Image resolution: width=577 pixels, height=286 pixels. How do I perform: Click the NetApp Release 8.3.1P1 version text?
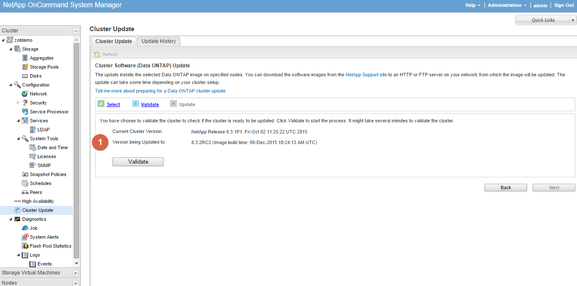249,132
